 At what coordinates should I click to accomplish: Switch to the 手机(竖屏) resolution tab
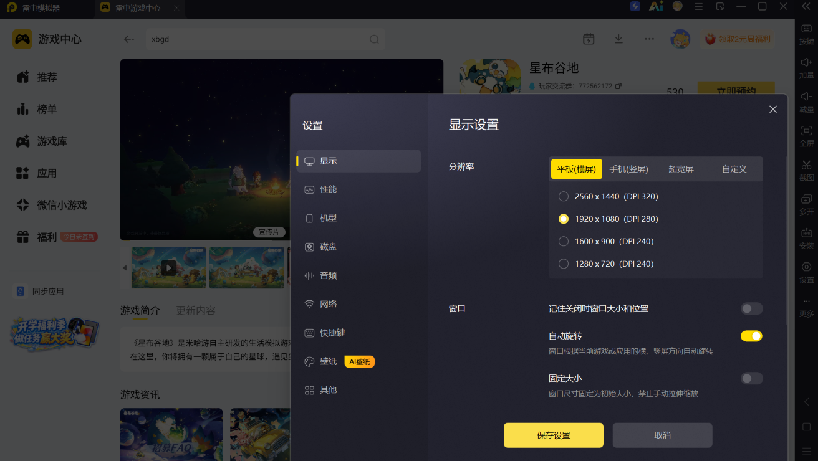(628, 169)
